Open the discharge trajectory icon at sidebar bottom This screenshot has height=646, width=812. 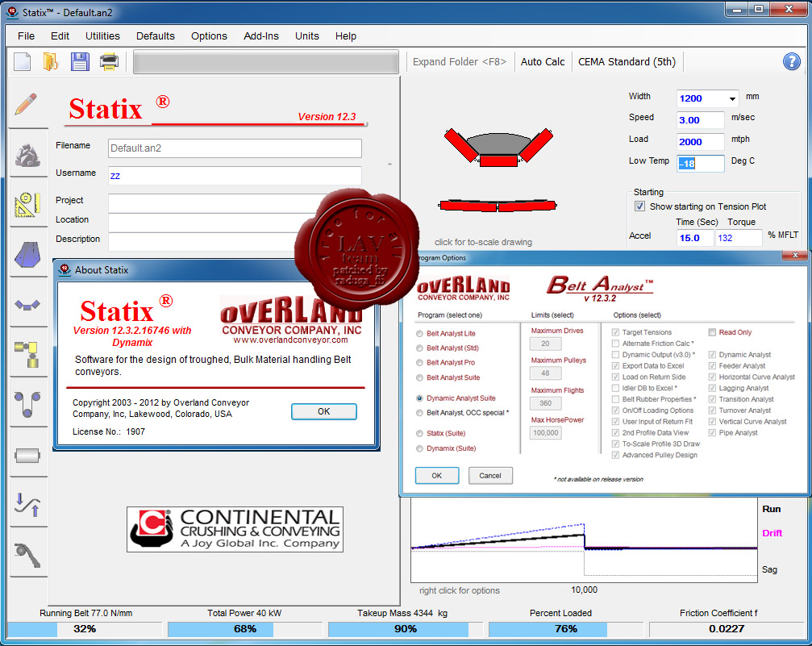pyautogui.click(x=27, y=555)
